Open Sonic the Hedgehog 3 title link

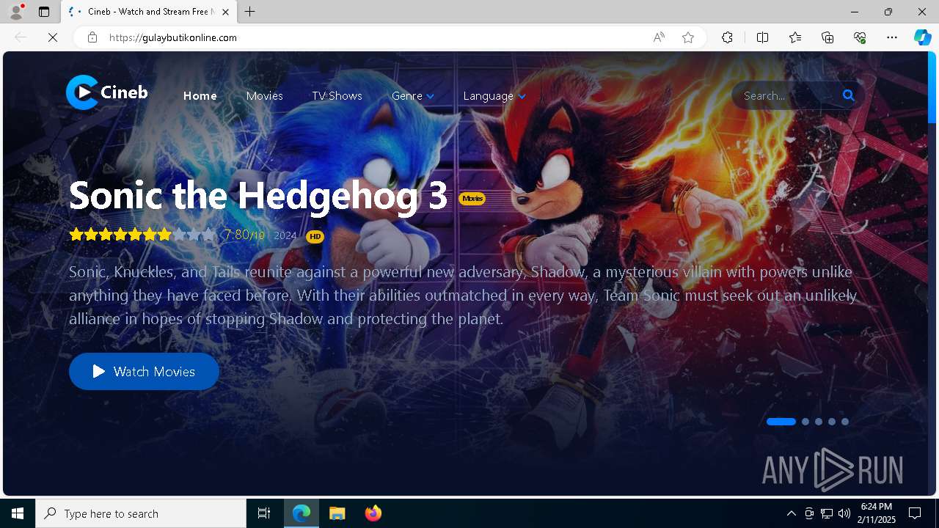point(258,195)
